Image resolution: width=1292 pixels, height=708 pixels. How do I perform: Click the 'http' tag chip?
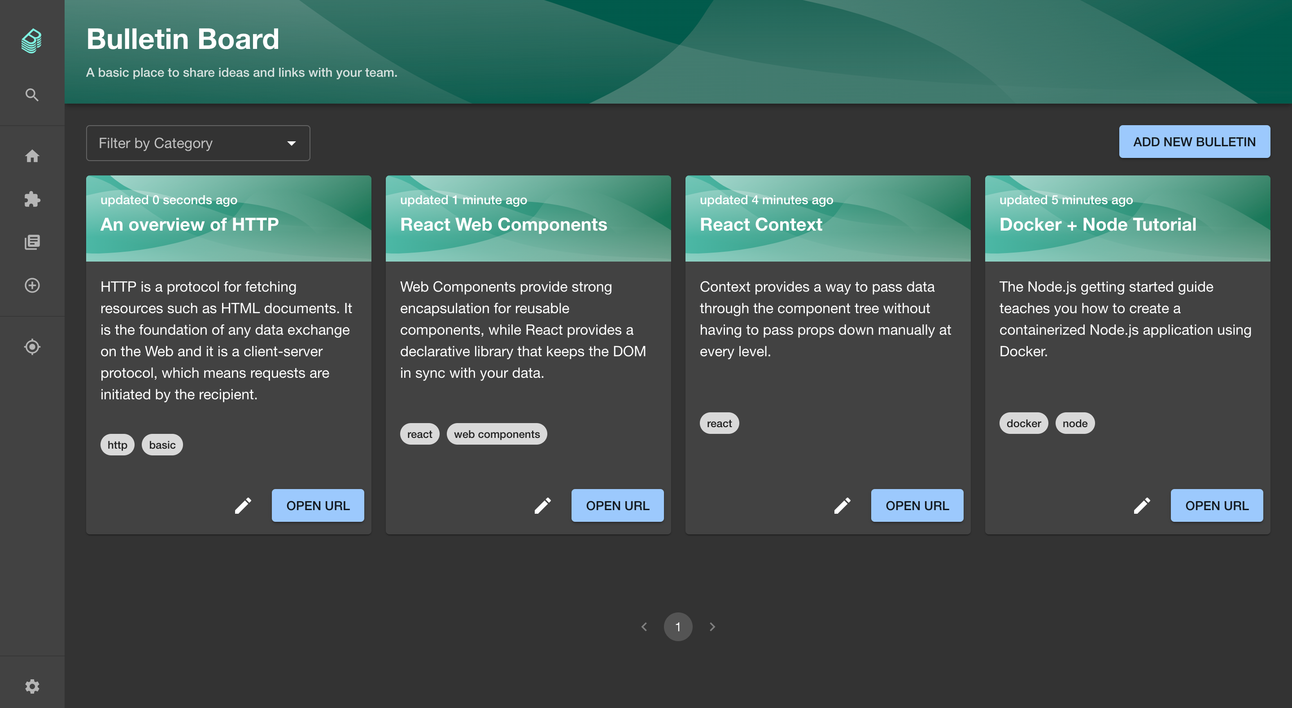click(x=117, y=445)
